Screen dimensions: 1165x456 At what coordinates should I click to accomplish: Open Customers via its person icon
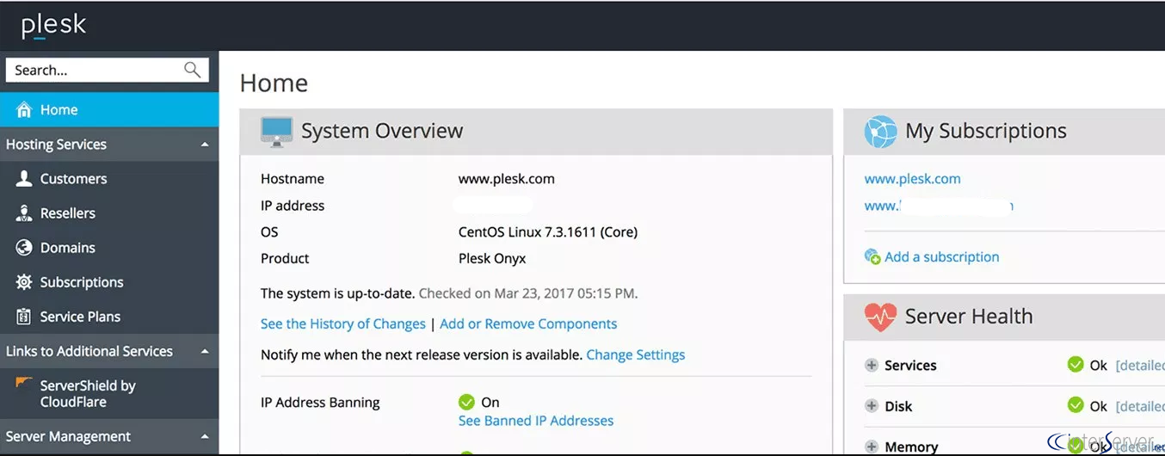[x=24, y=179]
